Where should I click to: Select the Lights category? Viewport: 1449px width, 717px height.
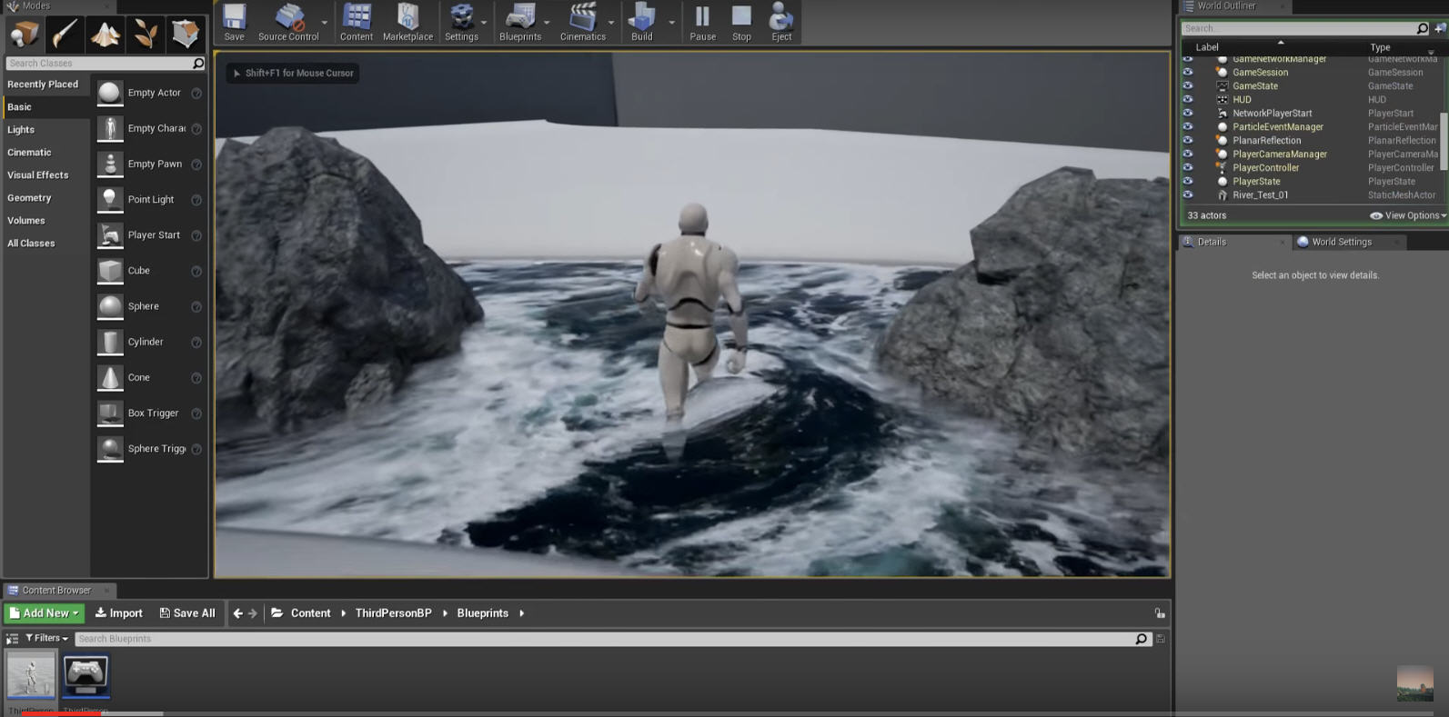[x=21, y=130]
